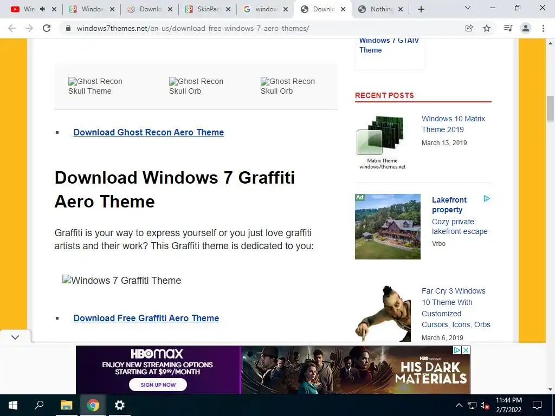Click the scrollbar down arrow
555x416 pixels.
pos(550,389)
